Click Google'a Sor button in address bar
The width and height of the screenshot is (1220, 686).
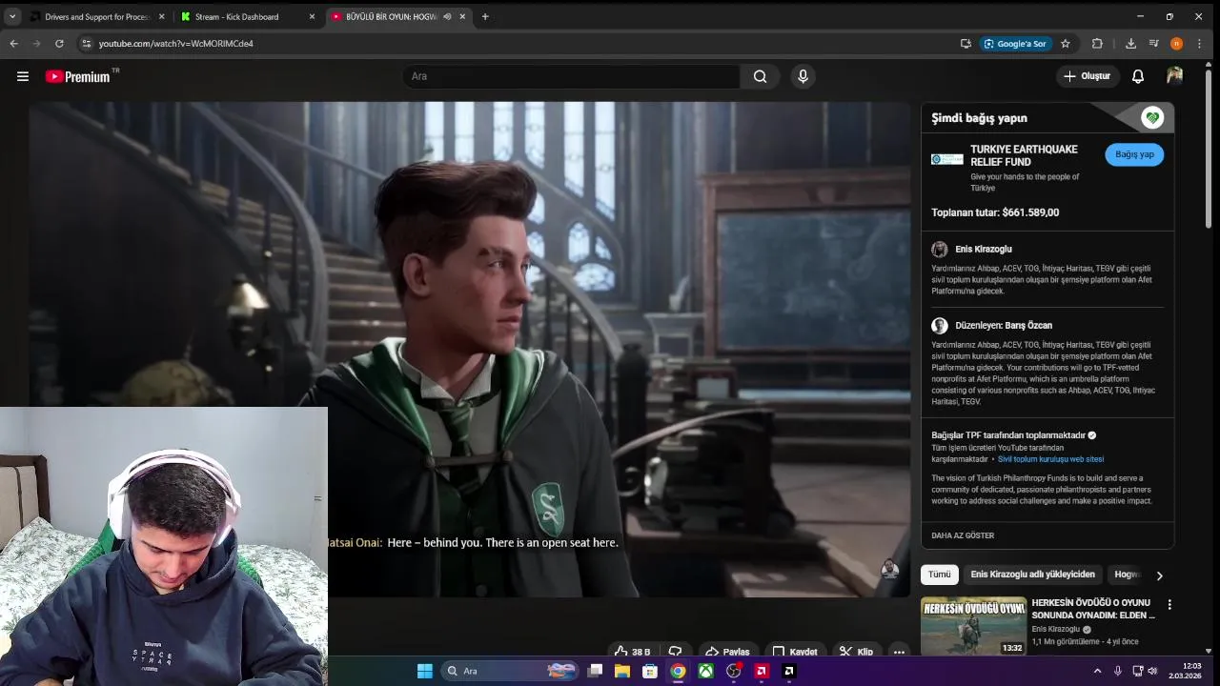click(1015, 44)
